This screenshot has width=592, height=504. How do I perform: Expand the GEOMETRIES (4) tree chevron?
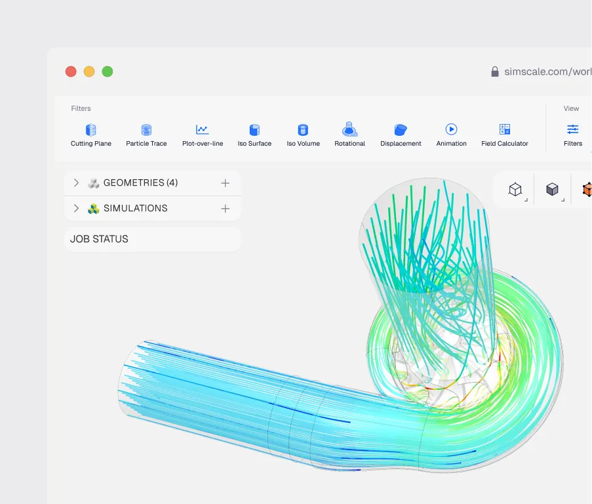[76, 183]
